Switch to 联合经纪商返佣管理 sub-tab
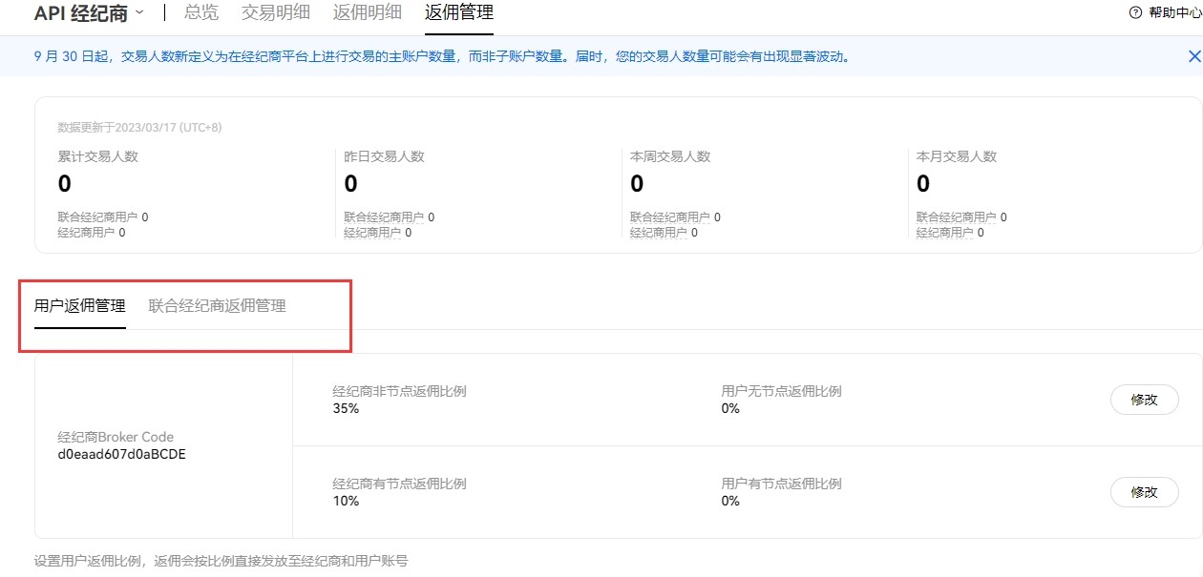 (217, 306)
